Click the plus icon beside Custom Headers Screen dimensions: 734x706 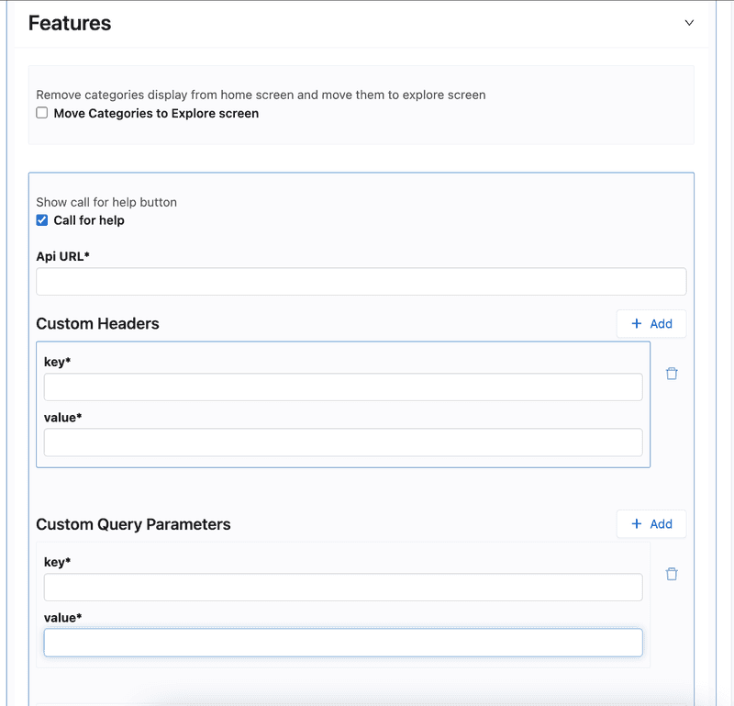(x=637, y=323)
